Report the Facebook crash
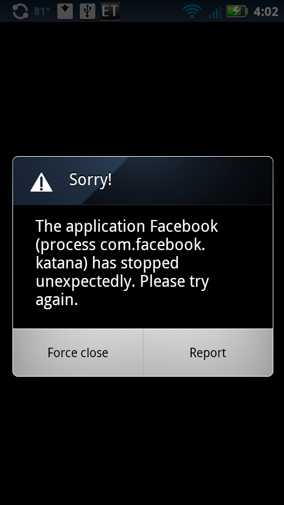Viewport: 284px width, 505px height. (208, 352)
